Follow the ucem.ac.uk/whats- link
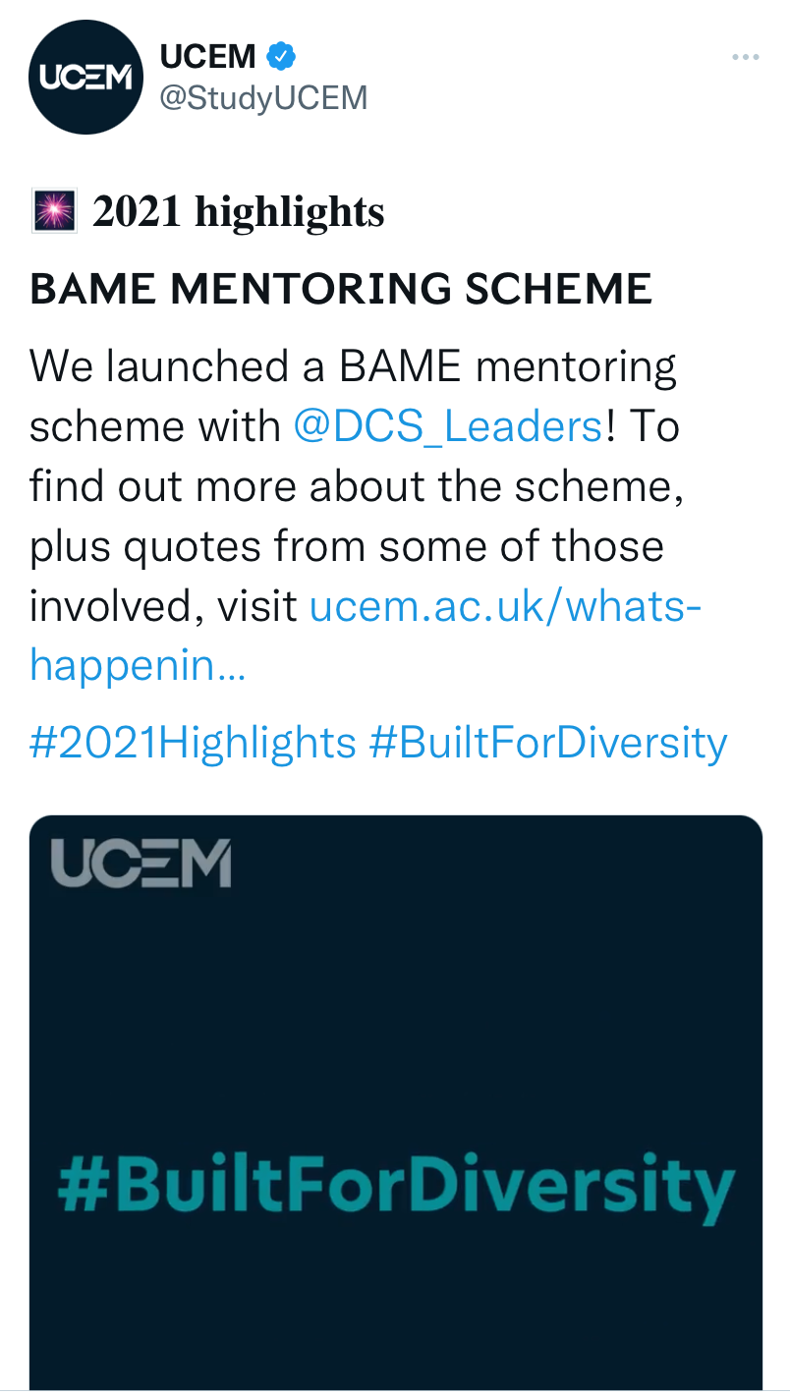 (505, 607)
